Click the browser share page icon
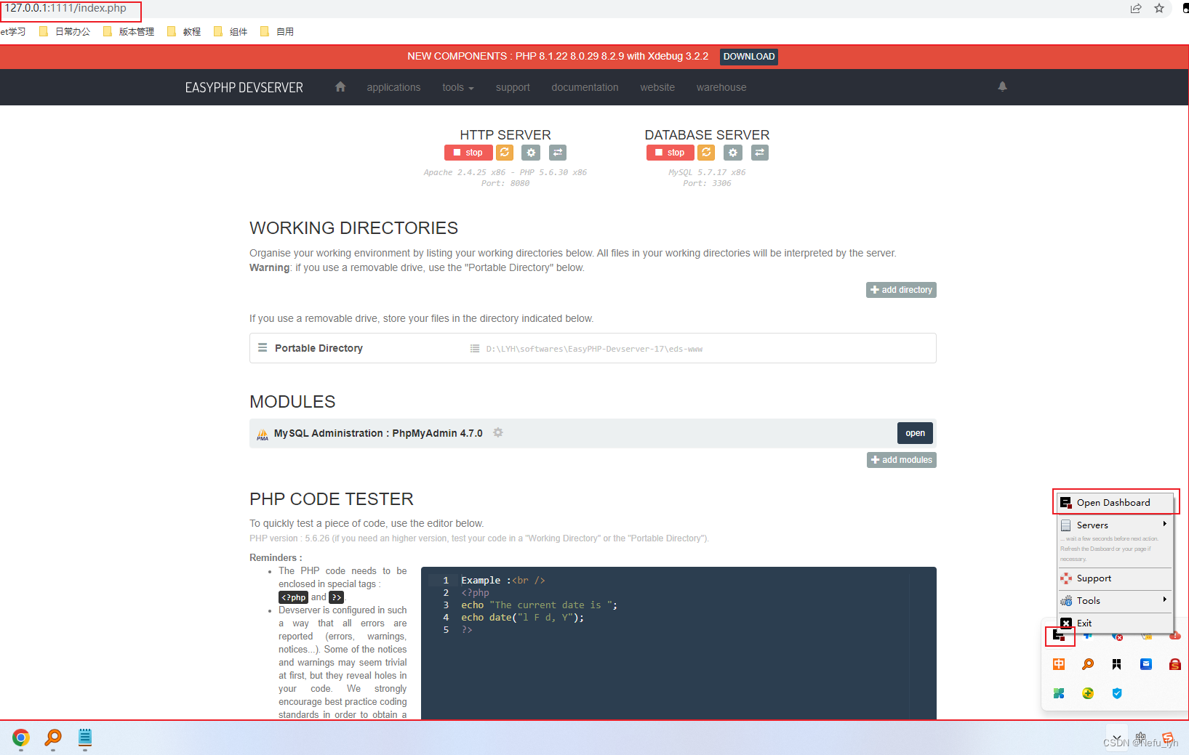The height and width of the screenshot is (755, 1189). (1136, 9)
